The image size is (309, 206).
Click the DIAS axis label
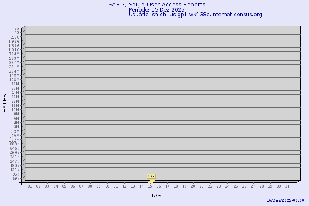pos(154,195)
